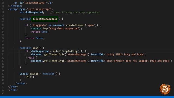Image resolution: width=174 pixels, height=98 pixels.
Task: Click the 'statusMessage' string on line 31
Action: pos(77,54)
